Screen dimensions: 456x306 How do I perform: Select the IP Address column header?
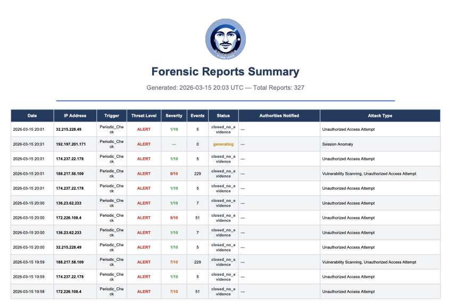click(x=75, y=116)
